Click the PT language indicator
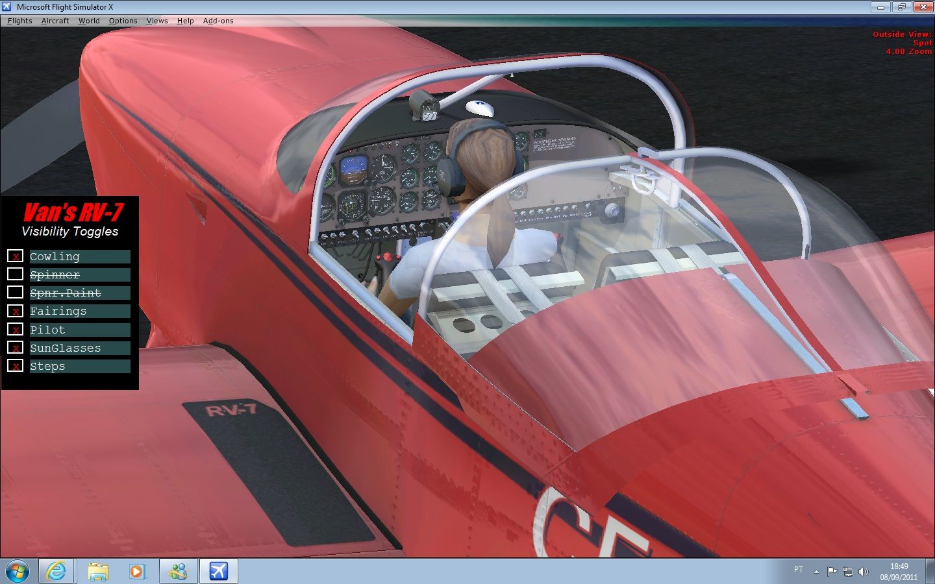 tap(799, 570)
